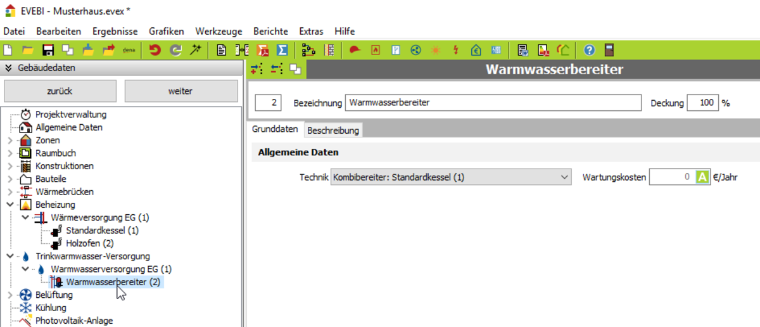Switch to the Beschreibung tab

point(333,130)
